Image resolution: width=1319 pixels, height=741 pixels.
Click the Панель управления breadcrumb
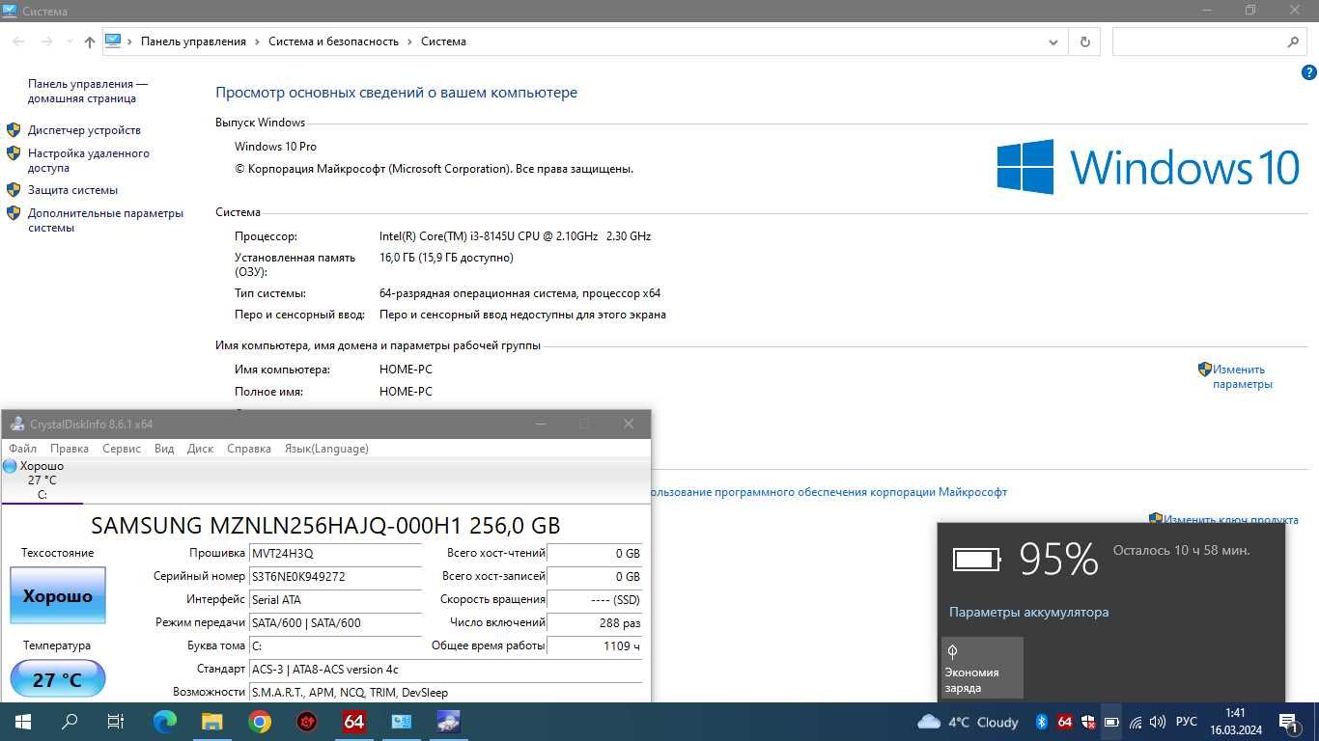(x=193, y=41)
